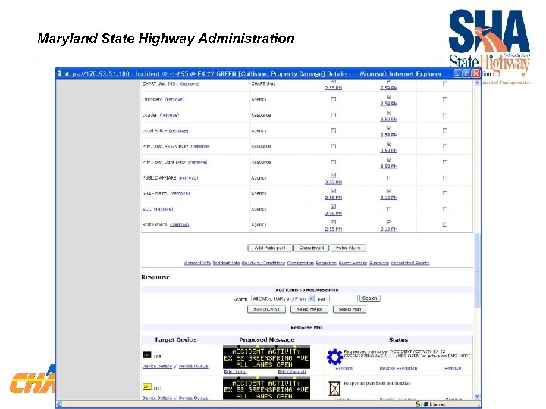Screen dimensions: 546x409
Task: Click the 3:53 PM time link in Loader row
Action: coord(389,120)
